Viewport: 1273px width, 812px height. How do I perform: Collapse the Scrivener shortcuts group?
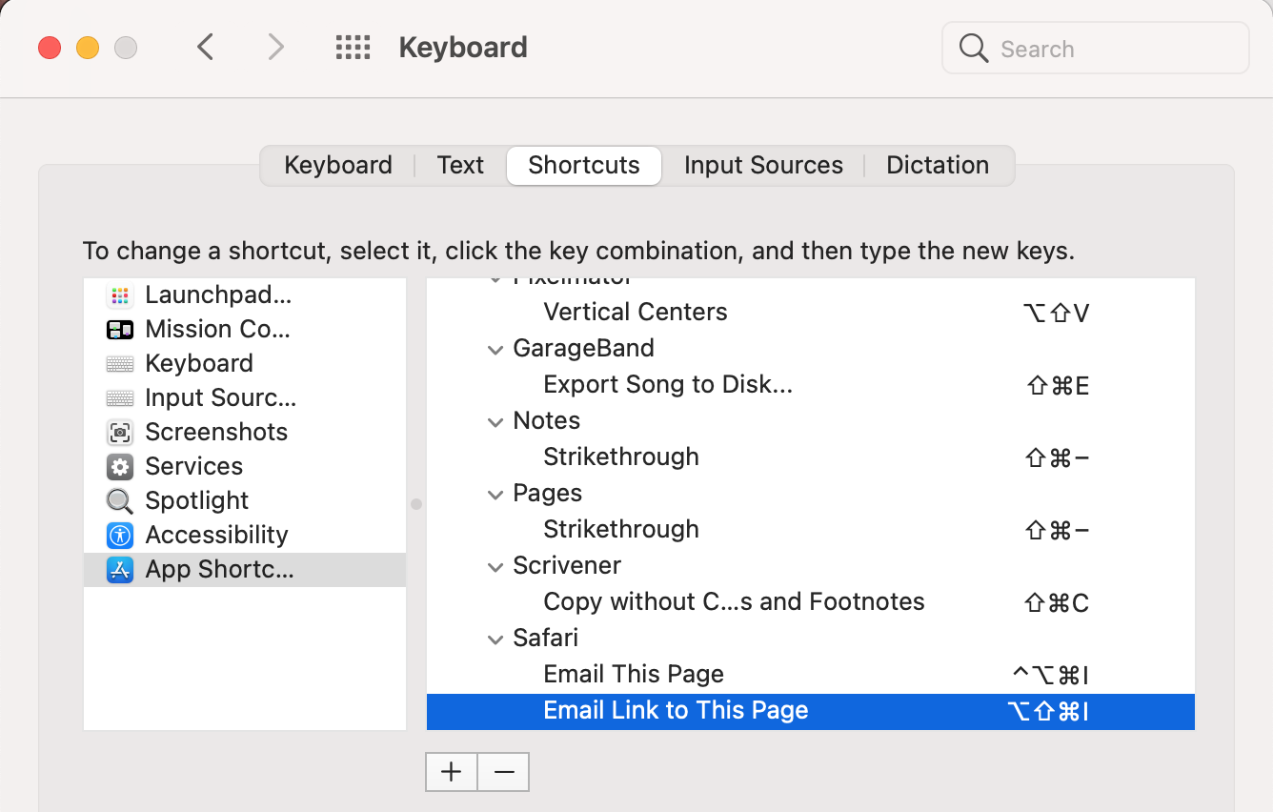[495, 567]
